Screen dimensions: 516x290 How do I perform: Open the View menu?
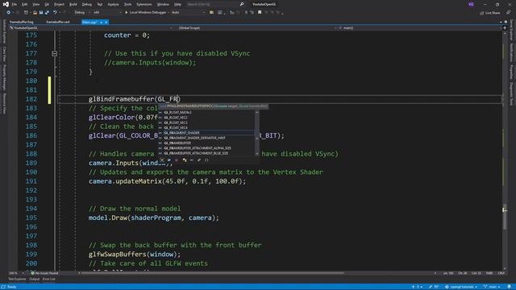[x=35, y=4]
